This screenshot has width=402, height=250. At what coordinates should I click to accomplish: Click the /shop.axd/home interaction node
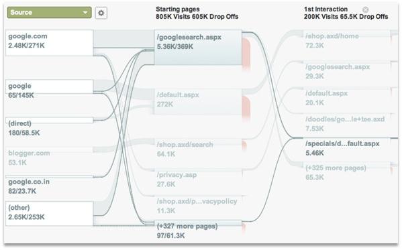tap(346, 40)
